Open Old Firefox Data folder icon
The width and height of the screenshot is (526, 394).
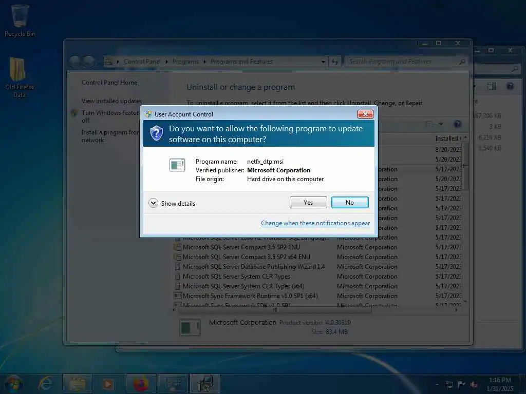coord(20,77)
